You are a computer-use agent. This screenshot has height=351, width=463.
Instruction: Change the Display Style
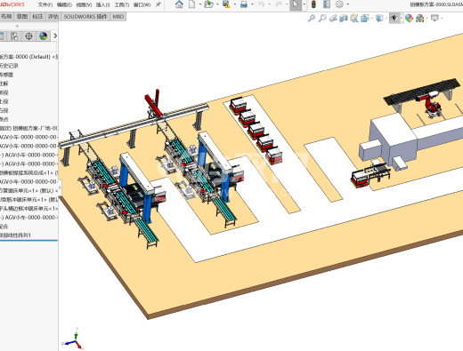(379, 19)
